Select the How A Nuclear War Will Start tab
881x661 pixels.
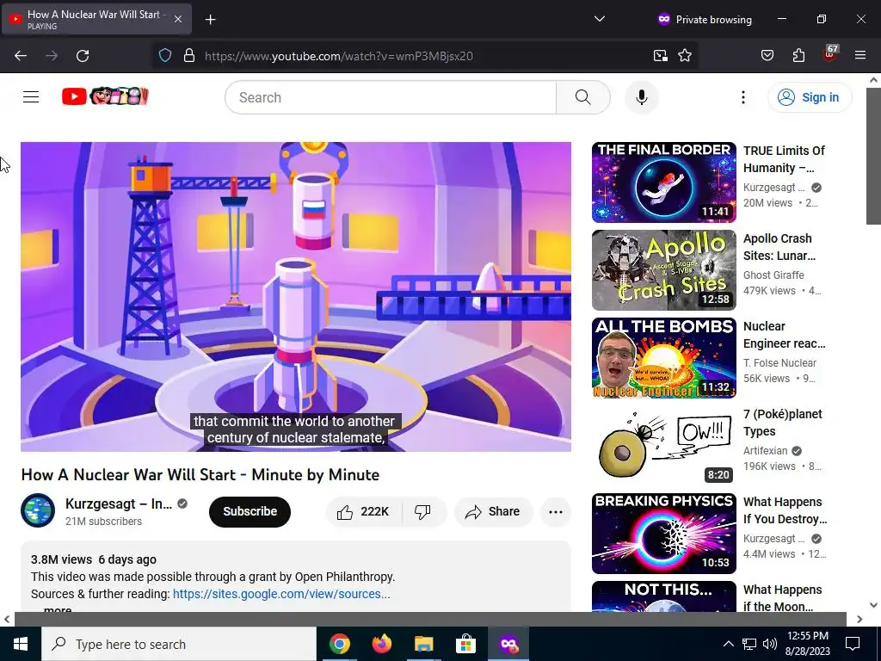(x=96, y=19)
